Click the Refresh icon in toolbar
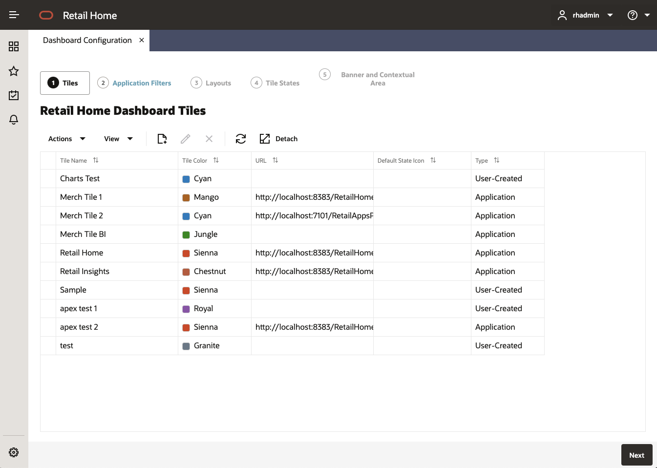 tap(241, 139)
